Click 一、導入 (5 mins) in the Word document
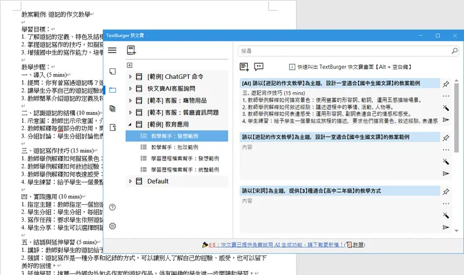 (x=44, y=75)
